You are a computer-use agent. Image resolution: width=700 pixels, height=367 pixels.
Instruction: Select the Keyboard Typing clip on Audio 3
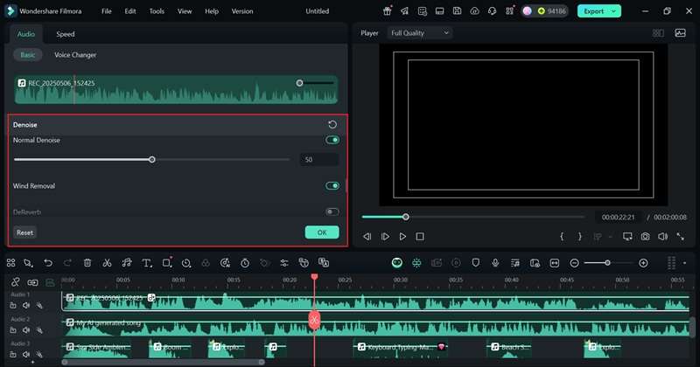(402, 350)
